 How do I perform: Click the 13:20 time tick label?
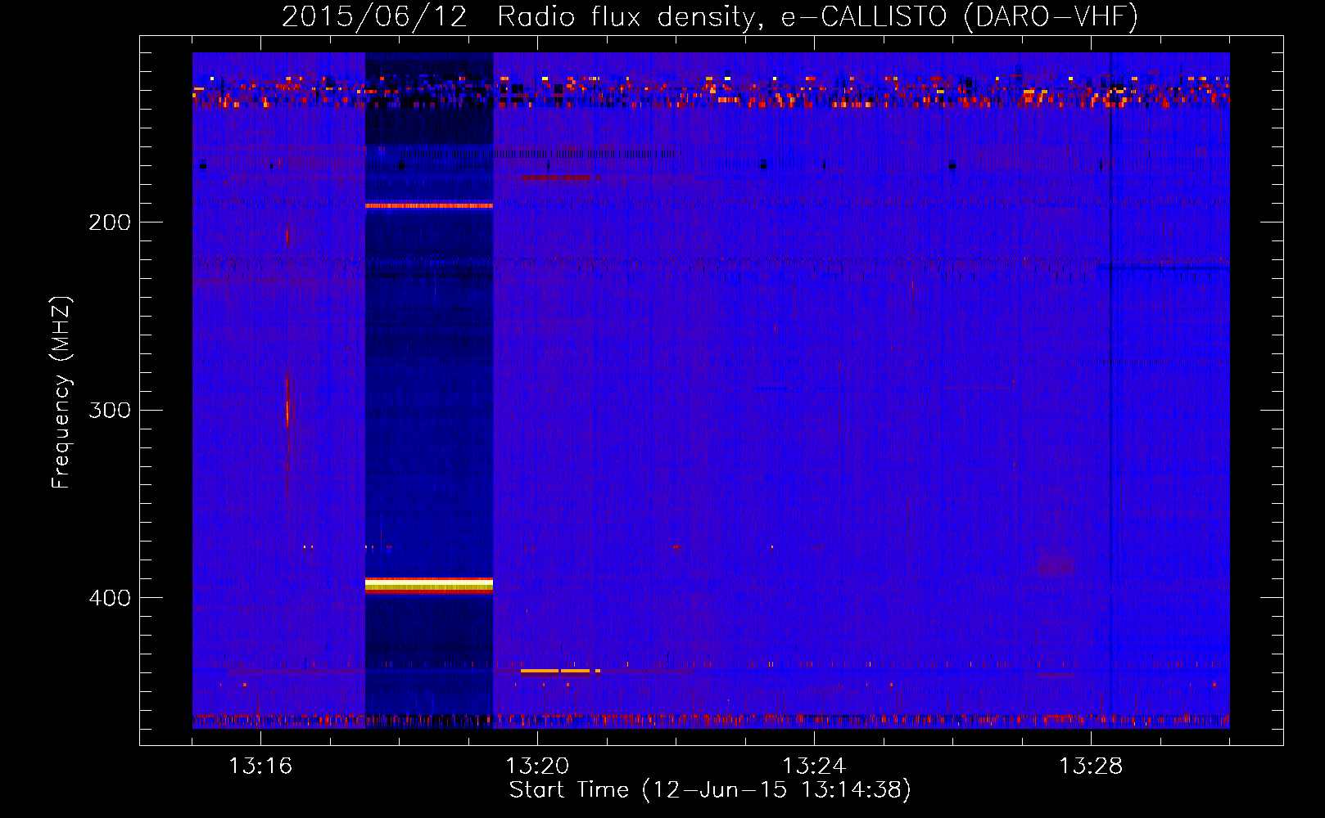coord(537,766)
